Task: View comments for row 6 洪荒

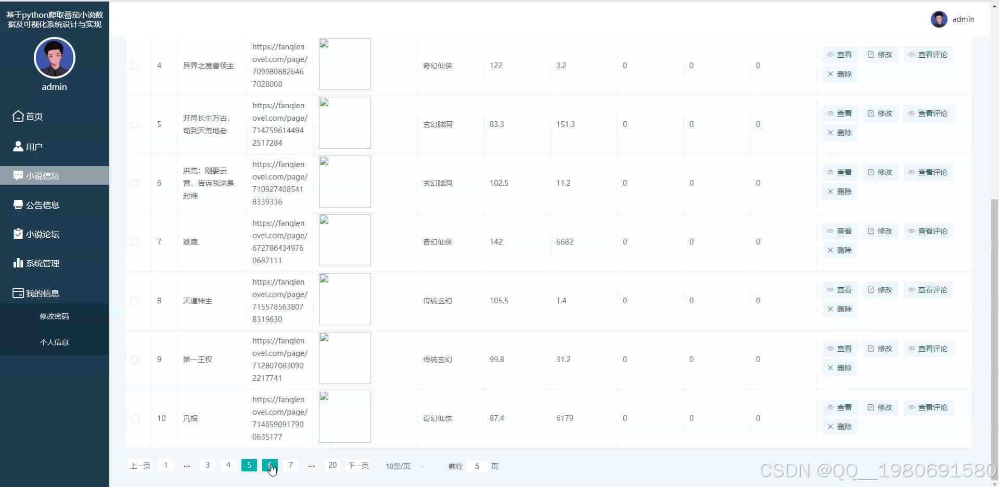Action: tap(928, 172)
